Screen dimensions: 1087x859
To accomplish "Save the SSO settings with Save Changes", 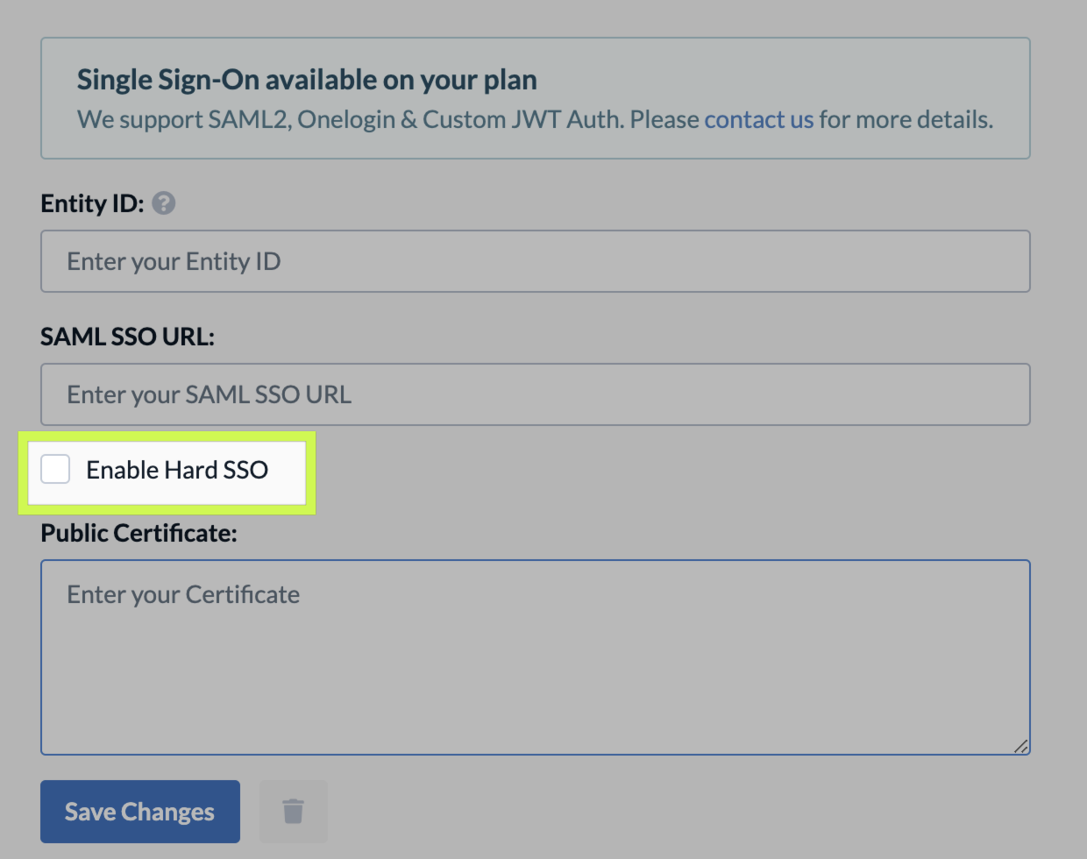I will [140, 812].
